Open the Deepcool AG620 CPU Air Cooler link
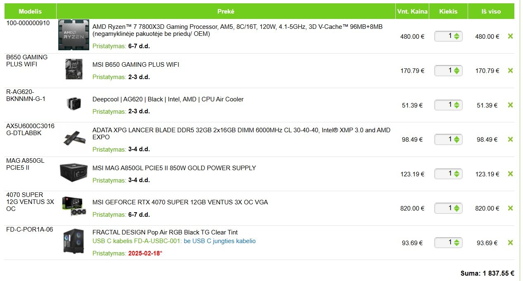The width and height of the screenshot is (523, 281). pos(168,99)
